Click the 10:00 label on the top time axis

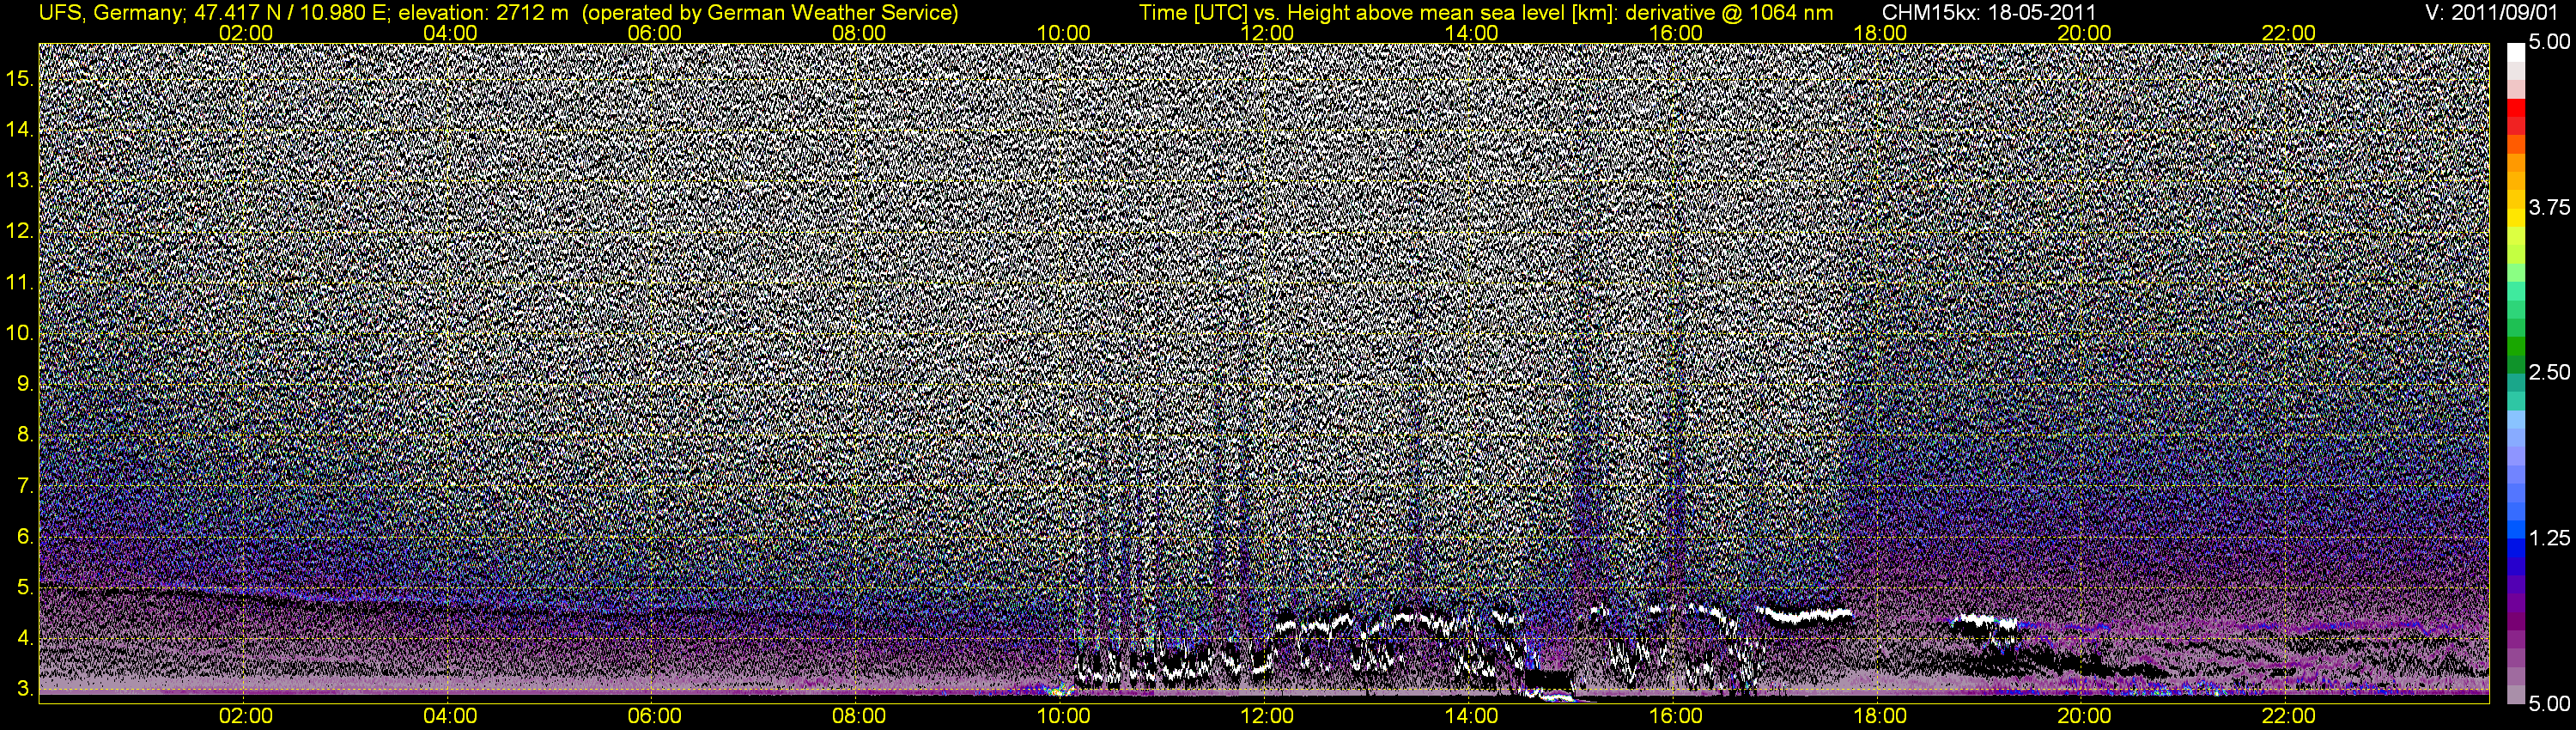(1063, 33)
